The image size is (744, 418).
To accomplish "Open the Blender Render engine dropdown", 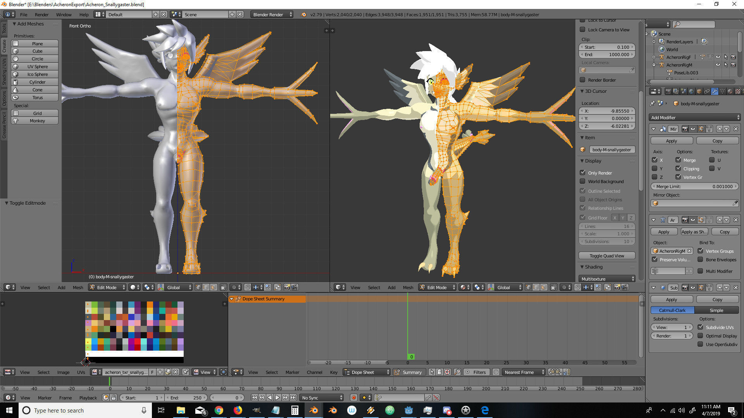I will (x=272, y=14).
